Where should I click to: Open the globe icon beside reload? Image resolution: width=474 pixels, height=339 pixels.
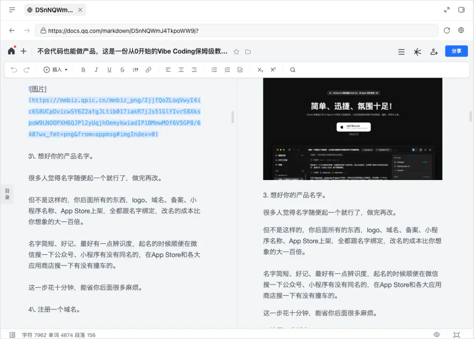pyautogui.click(x=461, y=30)
